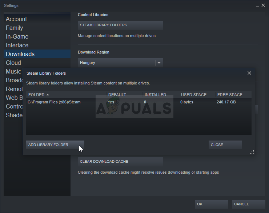Select the Controller entry in sidebar
Screen dimensions: 269x213
pyautogui.click(x=13, y=106)
